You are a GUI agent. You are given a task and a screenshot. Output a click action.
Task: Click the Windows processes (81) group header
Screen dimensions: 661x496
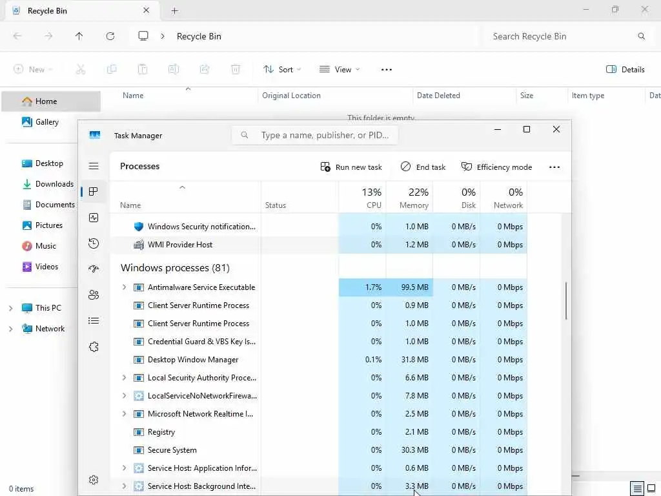click(x=175, y=268)
